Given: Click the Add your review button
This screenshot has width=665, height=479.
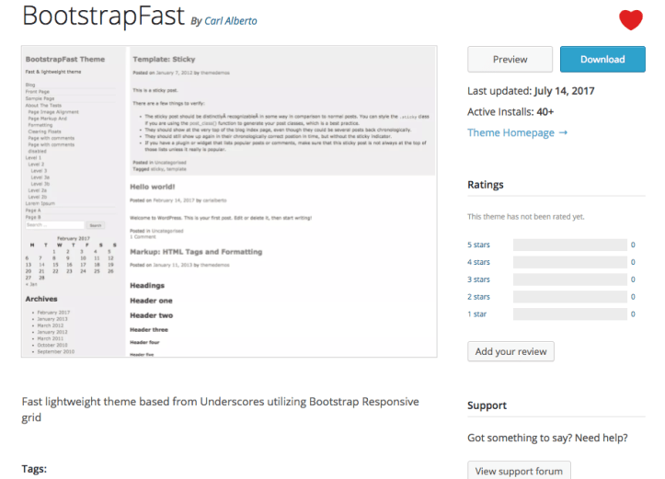Looking at the screenshot, I should tap(510, 351).
